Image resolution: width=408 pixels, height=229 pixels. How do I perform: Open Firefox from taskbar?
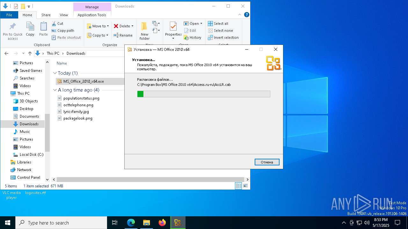(x=162, y=223)
